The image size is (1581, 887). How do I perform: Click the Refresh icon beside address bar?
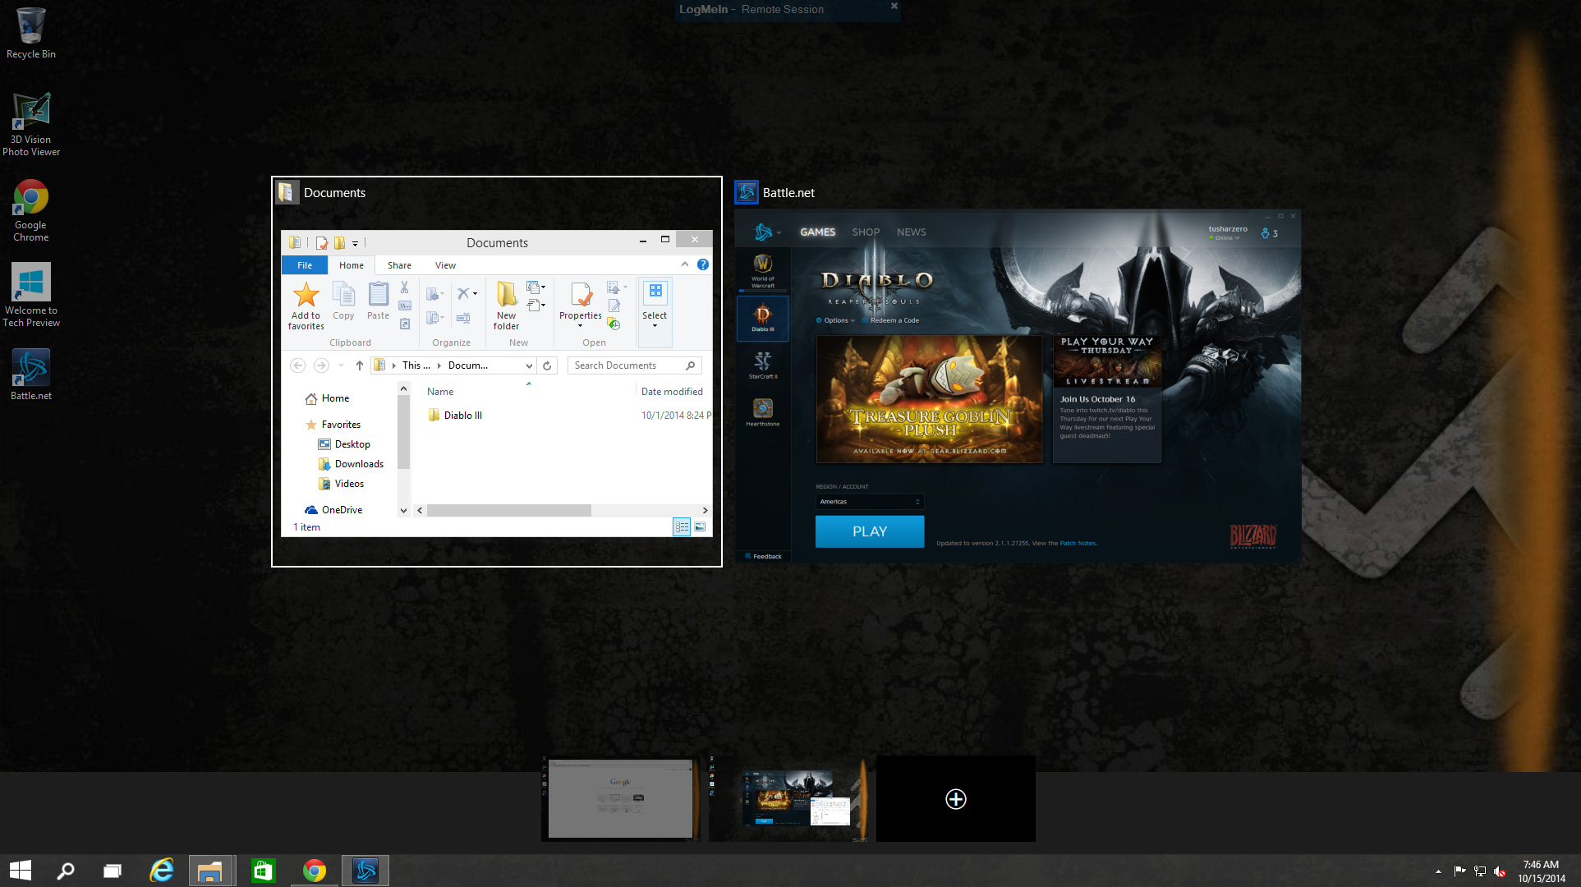[x=547, y=365]
